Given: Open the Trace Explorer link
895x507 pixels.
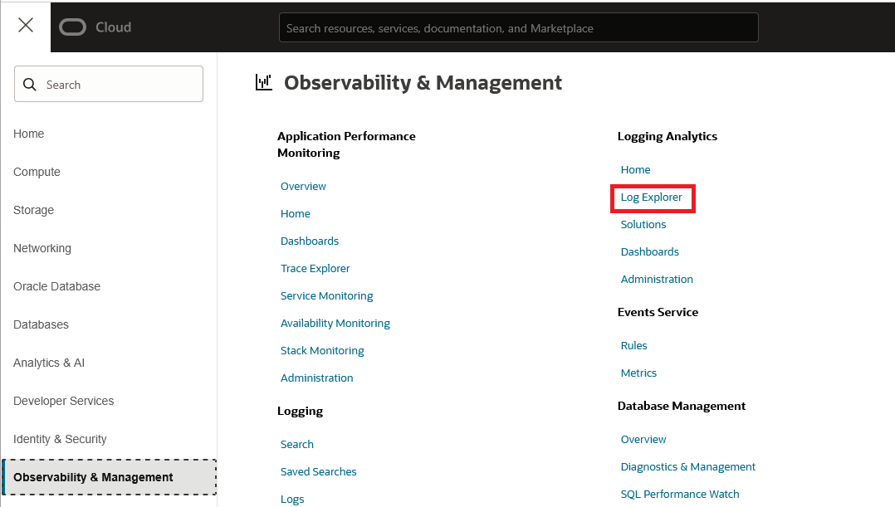Looking at the screenshot, I should pyautogui.click(x=315, y=269).
